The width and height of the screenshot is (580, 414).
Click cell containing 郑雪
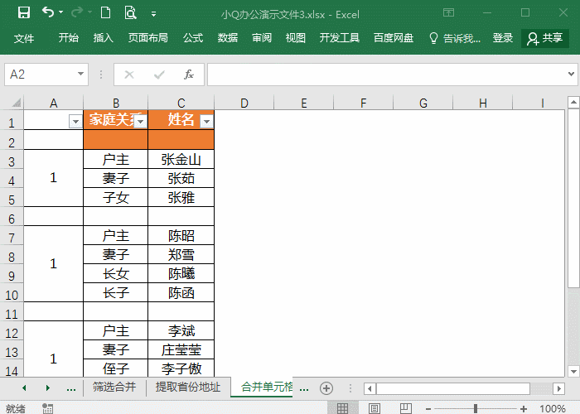[181, 254]
